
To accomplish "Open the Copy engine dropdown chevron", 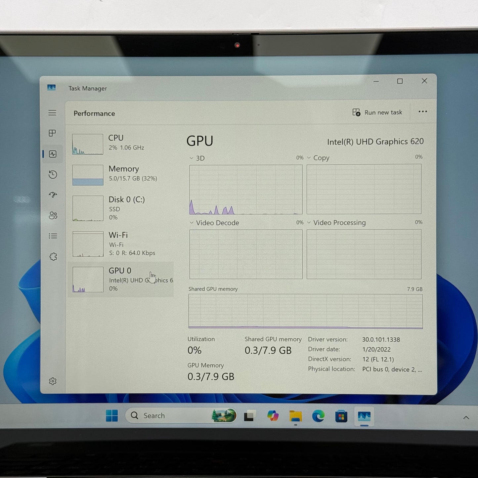I will [309, 158].
